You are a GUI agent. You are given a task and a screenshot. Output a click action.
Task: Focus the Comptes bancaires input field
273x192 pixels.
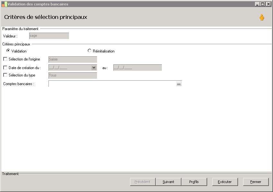tap(112, 84)
